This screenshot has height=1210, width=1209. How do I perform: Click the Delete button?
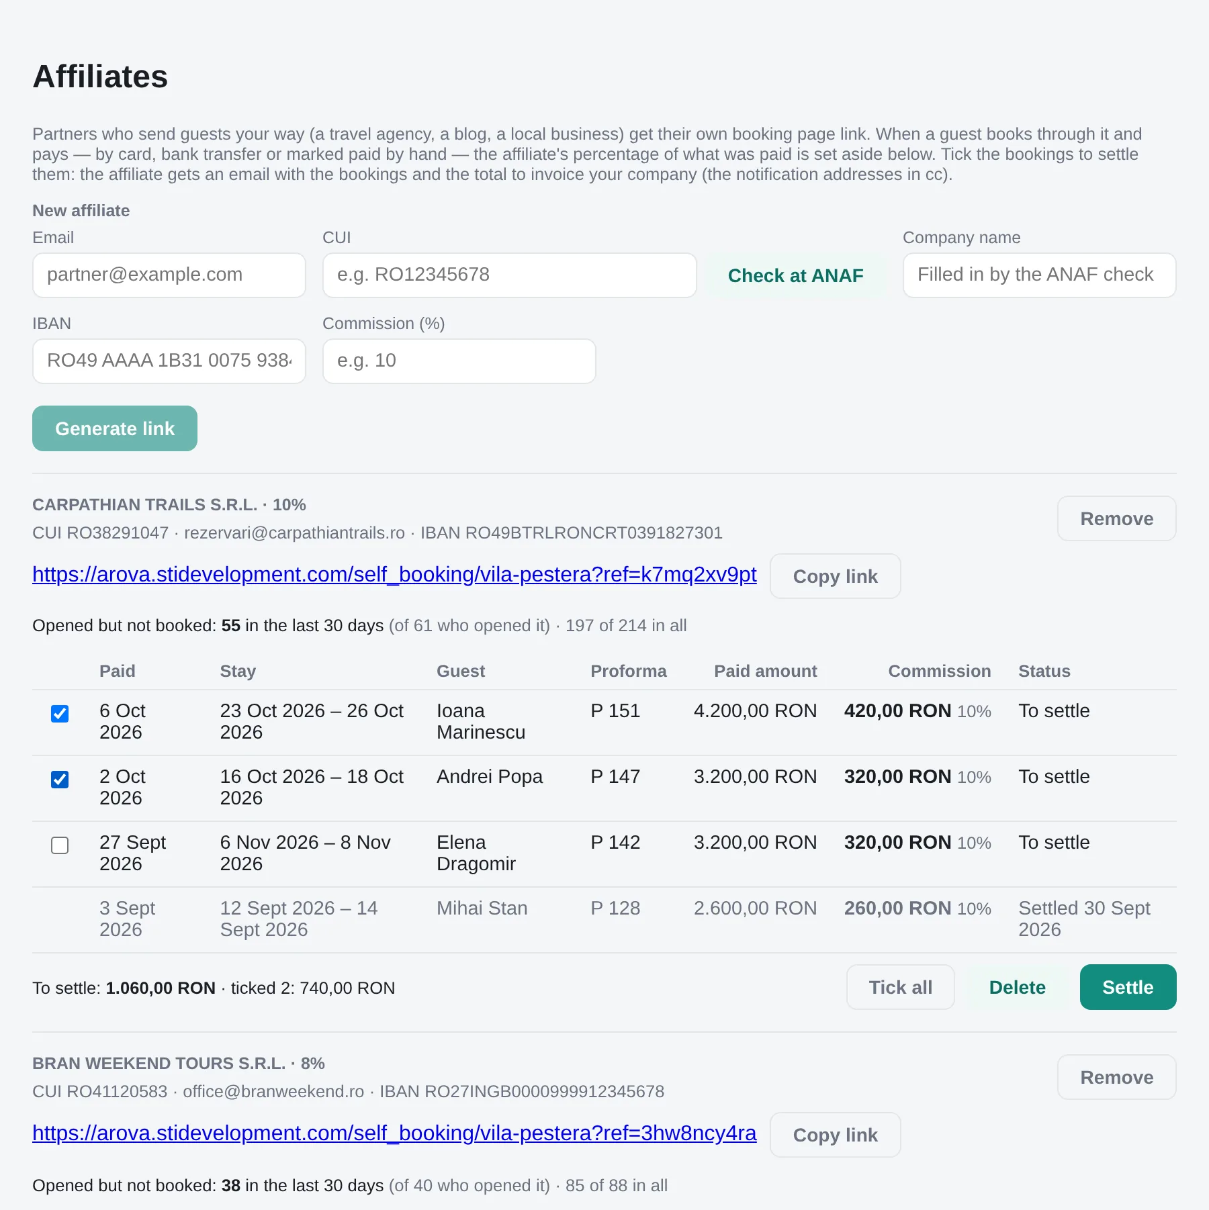(1017, 987)
